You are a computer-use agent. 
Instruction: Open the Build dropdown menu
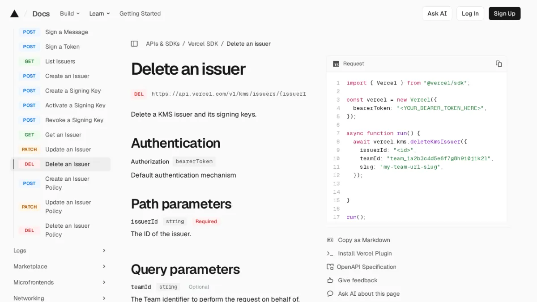70,13
